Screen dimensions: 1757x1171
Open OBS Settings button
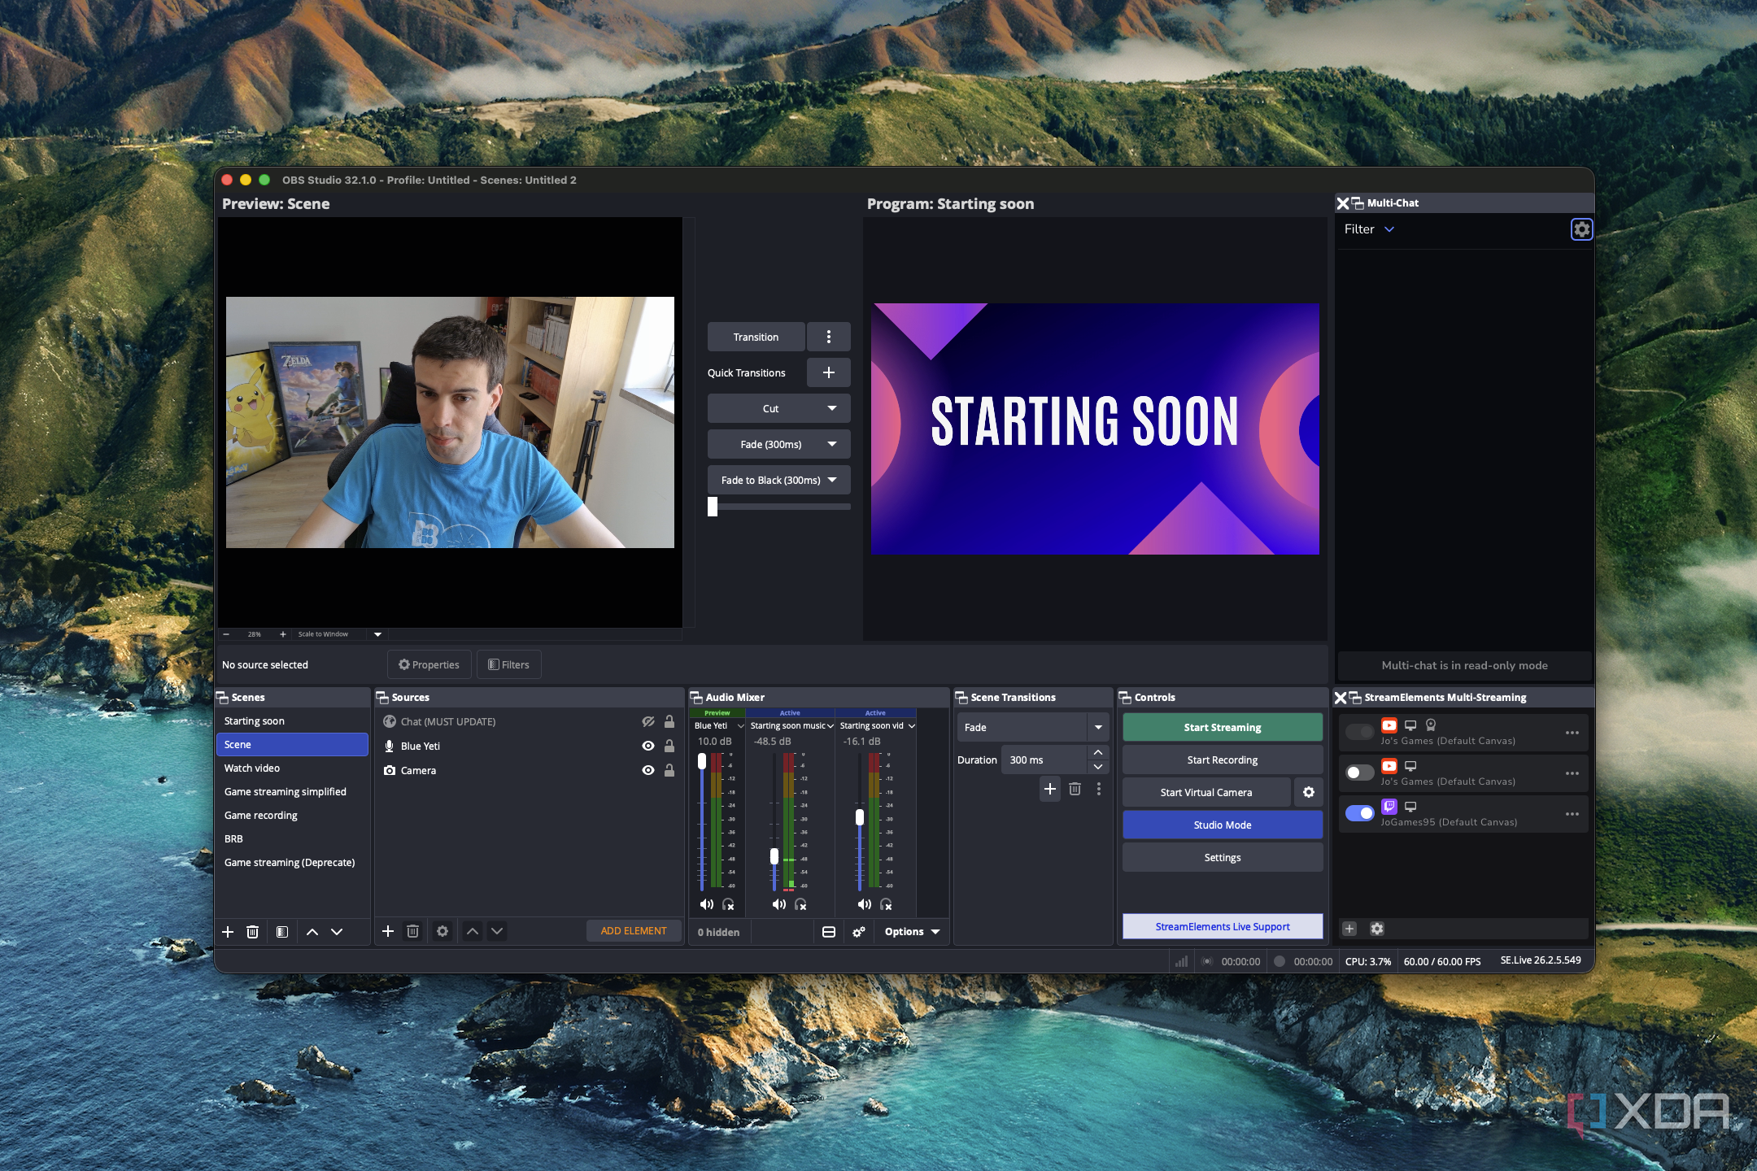coord(1223,857)
